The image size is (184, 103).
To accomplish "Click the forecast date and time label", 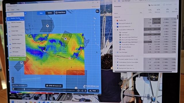I will pyautogui.click(x=20, y=85).
